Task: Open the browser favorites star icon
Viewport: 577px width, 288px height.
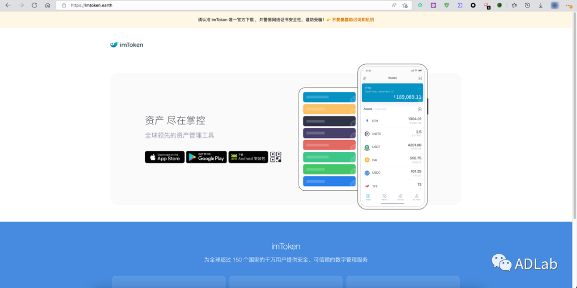Action: pyautogui.click(x=514, y=5)
